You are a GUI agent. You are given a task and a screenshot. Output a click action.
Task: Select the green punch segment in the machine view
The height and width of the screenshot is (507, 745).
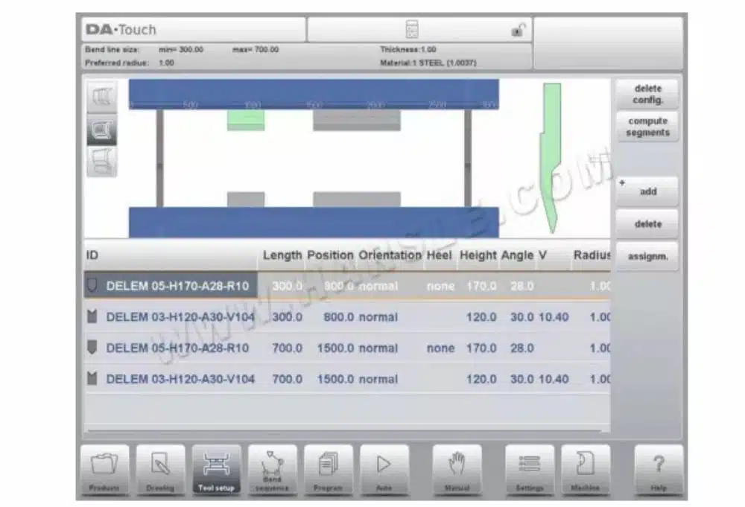[246, 120]
